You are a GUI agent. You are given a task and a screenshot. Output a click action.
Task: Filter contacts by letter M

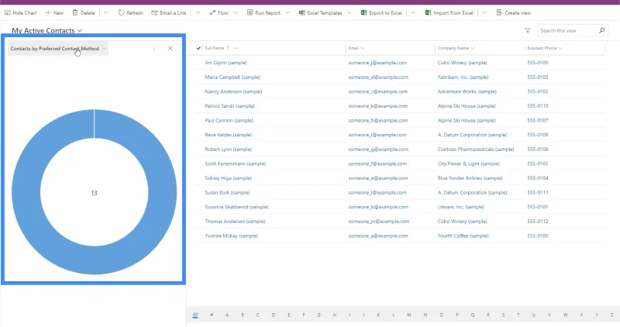tap(409, 315)
